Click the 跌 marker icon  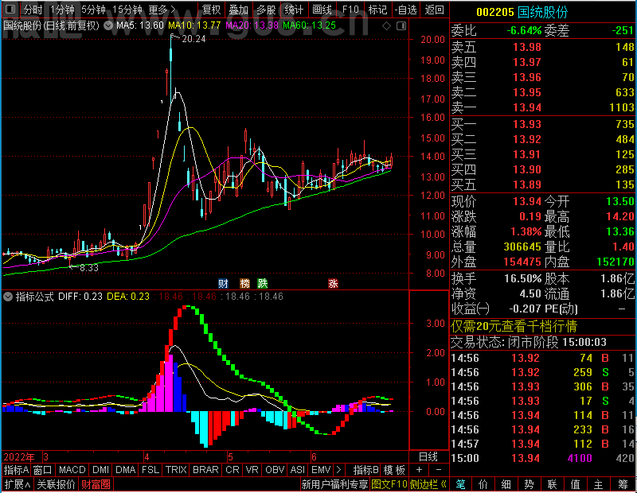coord(263,283)
